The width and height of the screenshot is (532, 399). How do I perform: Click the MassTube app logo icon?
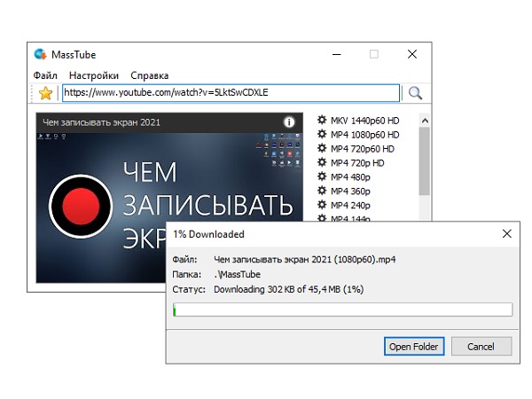click(40, 54)
